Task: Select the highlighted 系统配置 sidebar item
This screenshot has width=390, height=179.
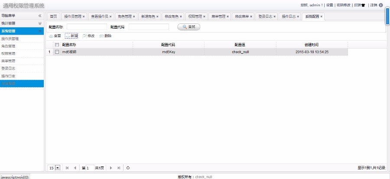Action: pyautogui.click(x=22, y=84)
